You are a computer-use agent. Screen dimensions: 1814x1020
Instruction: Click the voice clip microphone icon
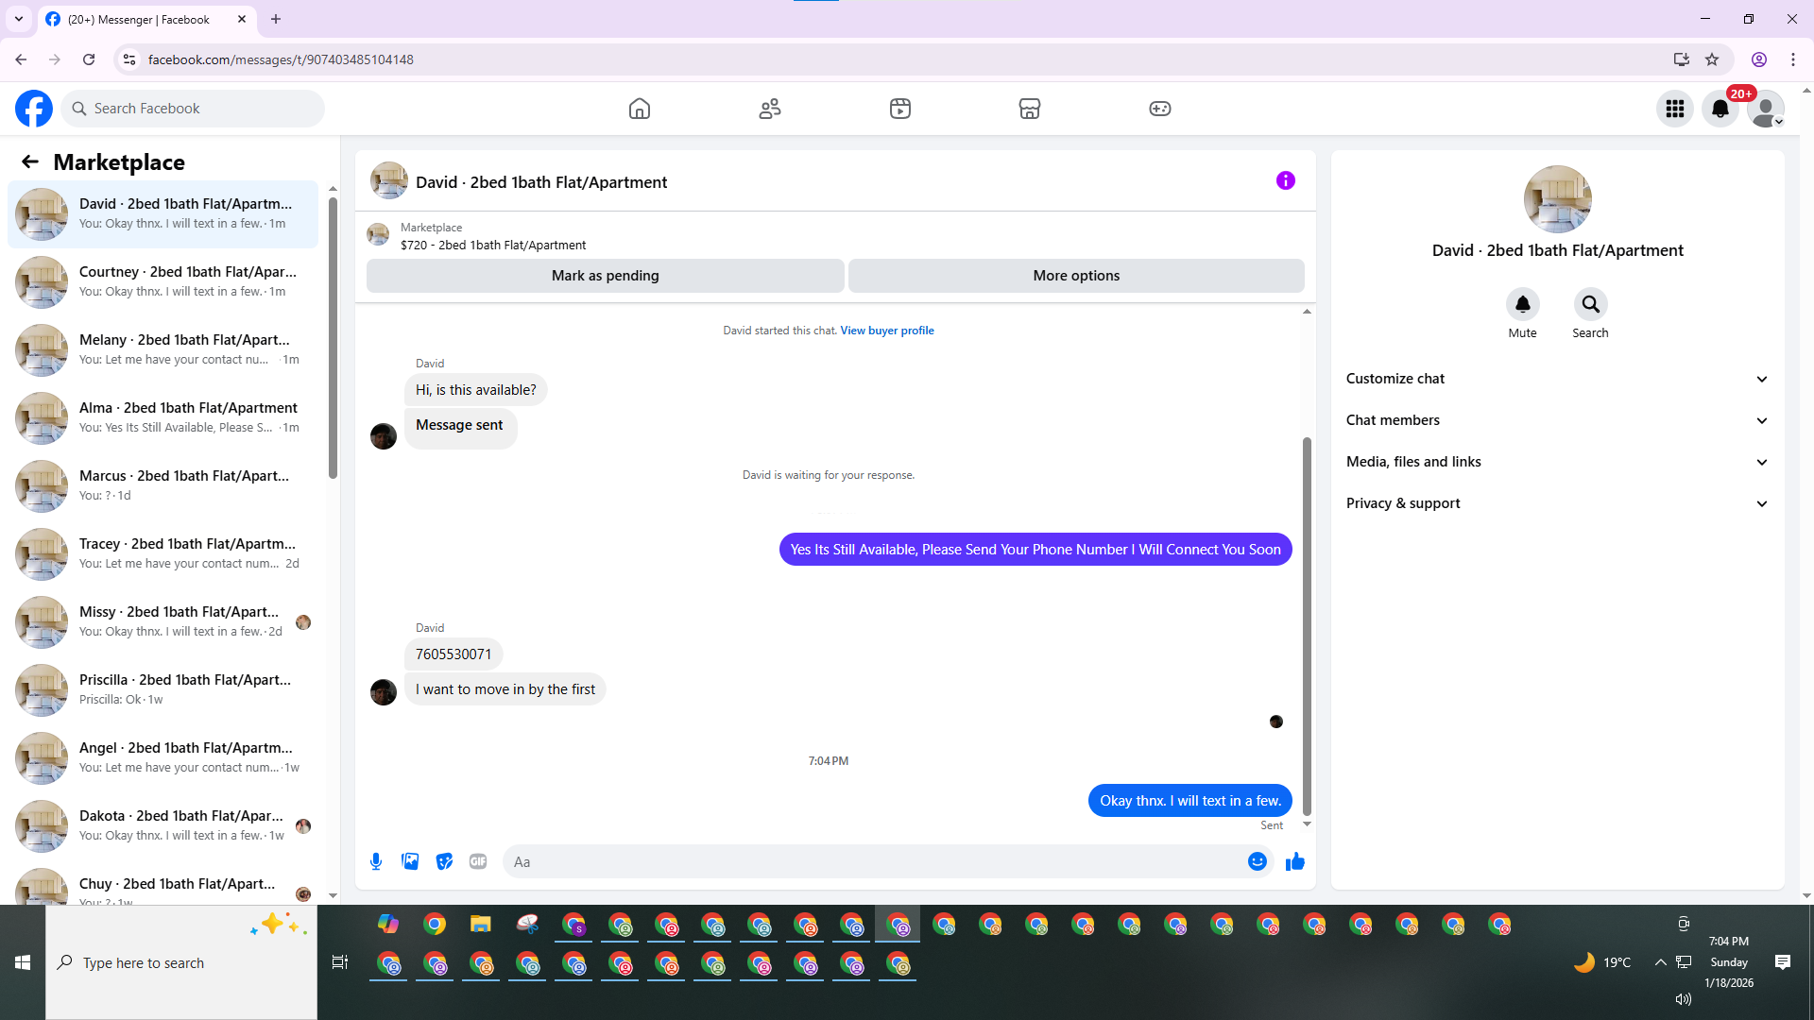coord(376,861)
